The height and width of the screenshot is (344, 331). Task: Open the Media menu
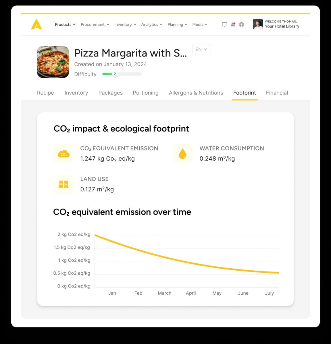coord(200,25)
